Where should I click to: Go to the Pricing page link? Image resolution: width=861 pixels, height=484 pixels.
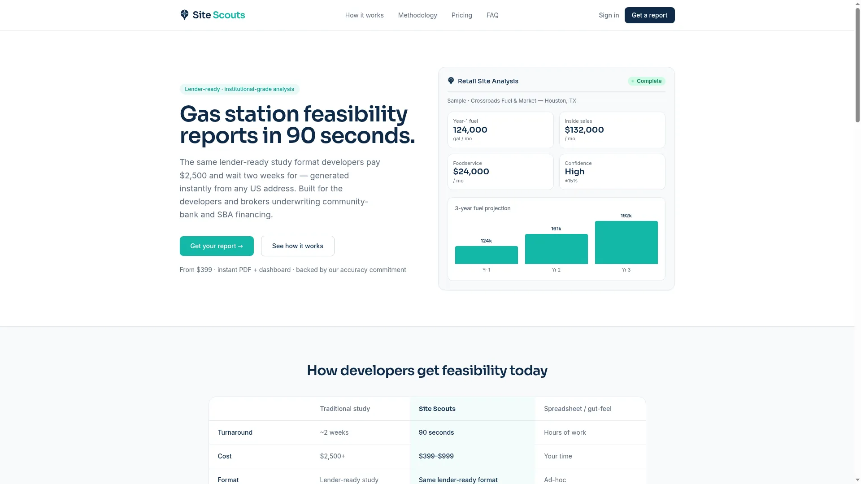461,15
